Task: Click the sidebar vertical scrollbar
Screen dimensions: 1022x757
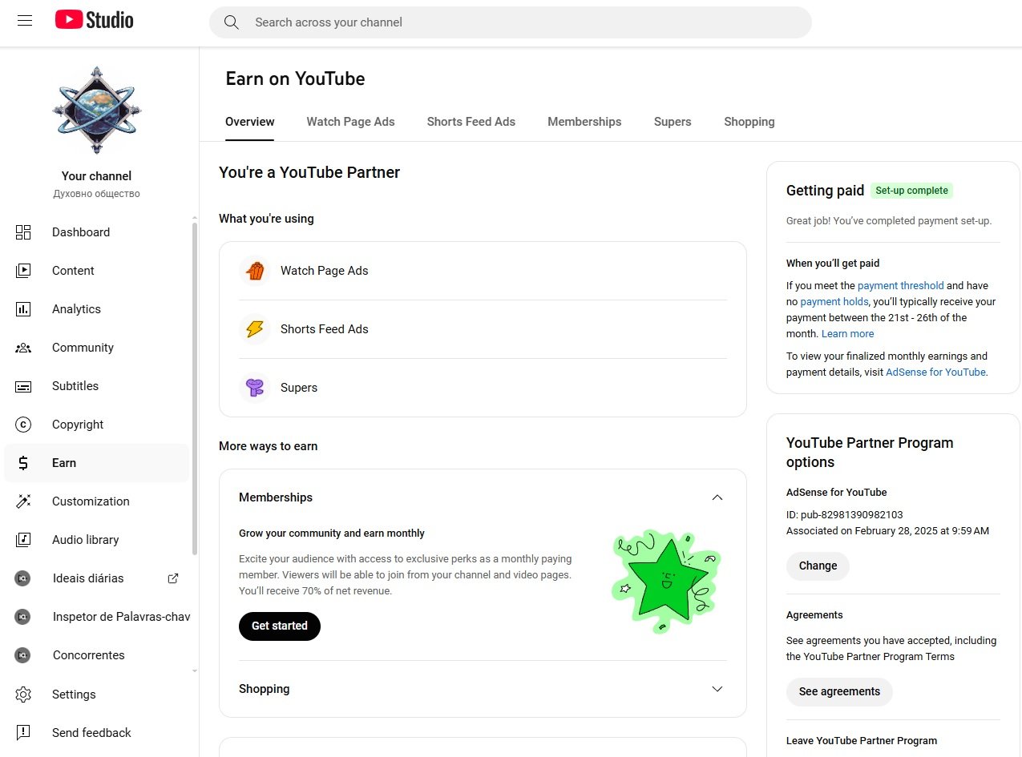Action: point(193,389)
